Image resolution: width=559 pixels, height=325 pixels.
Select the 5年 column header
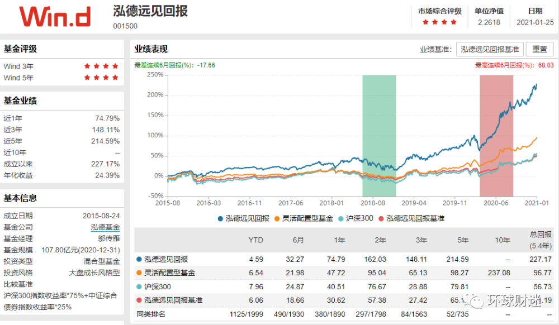[463, 240]
